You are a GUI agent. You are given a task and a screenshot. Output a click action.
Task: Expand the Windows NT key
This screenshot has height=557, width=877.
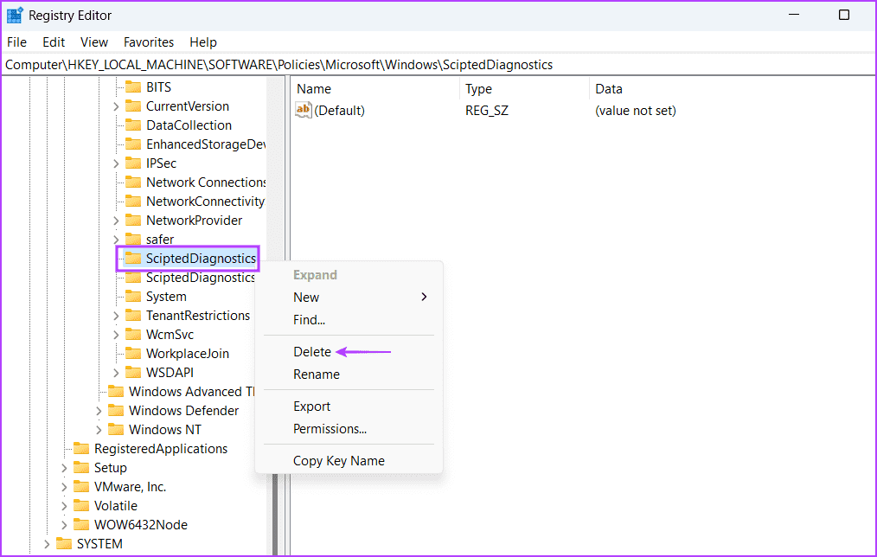(x=99, y=430)
